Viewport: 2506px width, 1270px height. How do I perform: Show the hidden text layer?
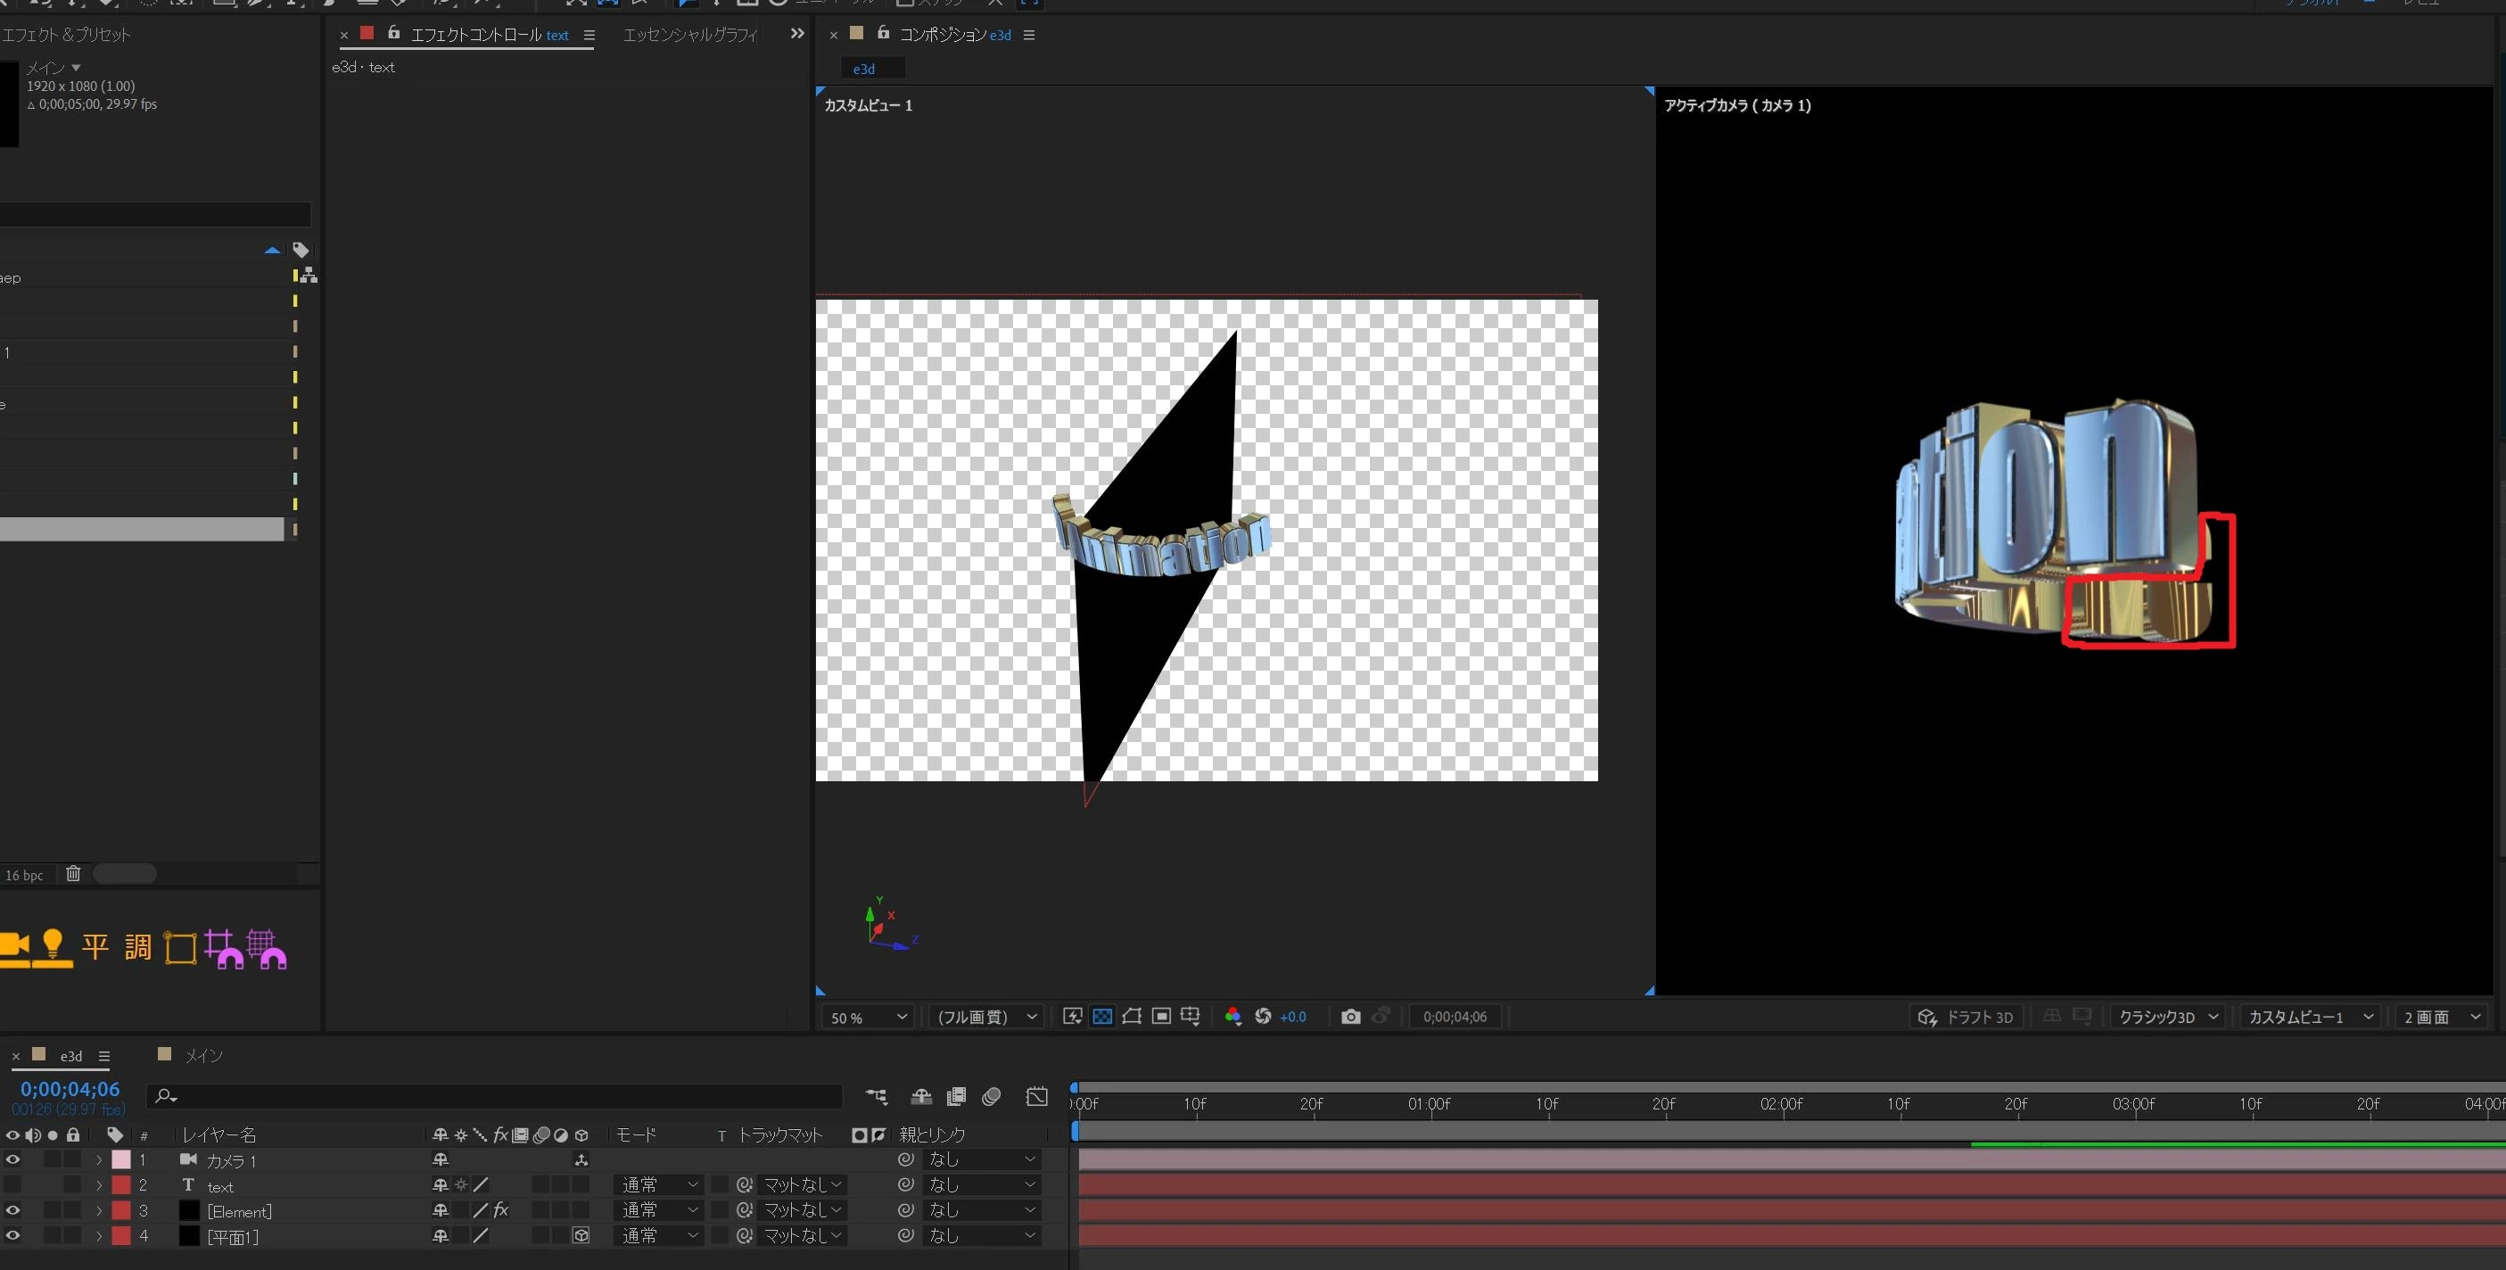pos(12,1185)
